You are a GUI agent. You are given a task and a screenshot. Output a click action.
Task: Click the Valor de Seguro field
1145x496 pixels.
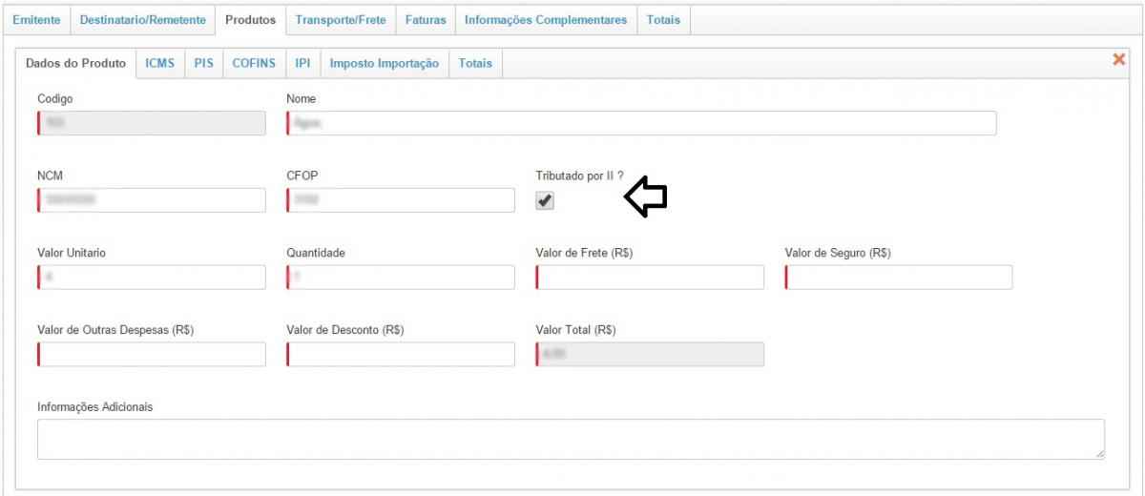pyautogui.click(x=899, y=277)
